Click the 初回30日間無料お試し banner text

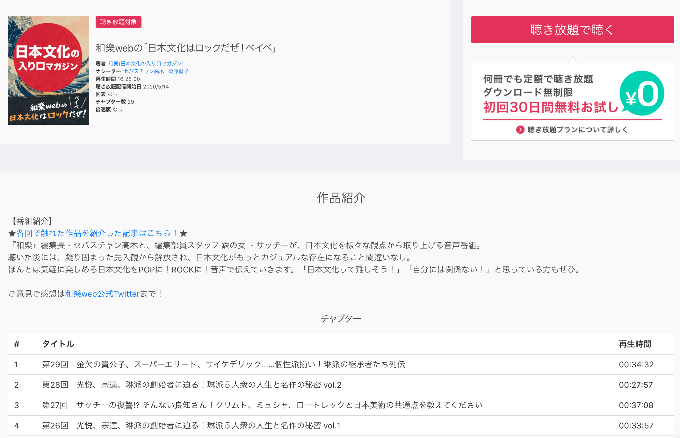click(x=550, y=107)
